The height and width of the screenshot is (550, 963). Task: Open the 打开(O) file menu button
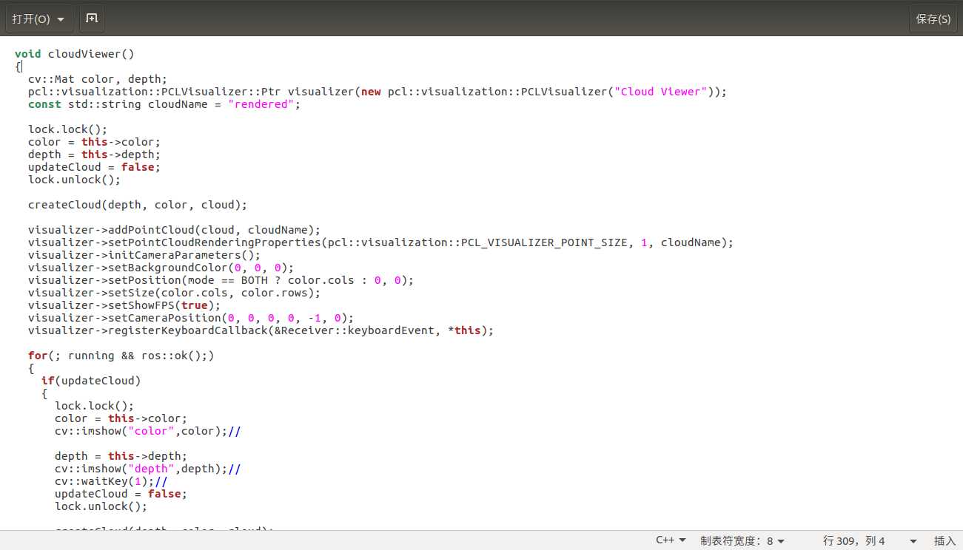[38, 18]
